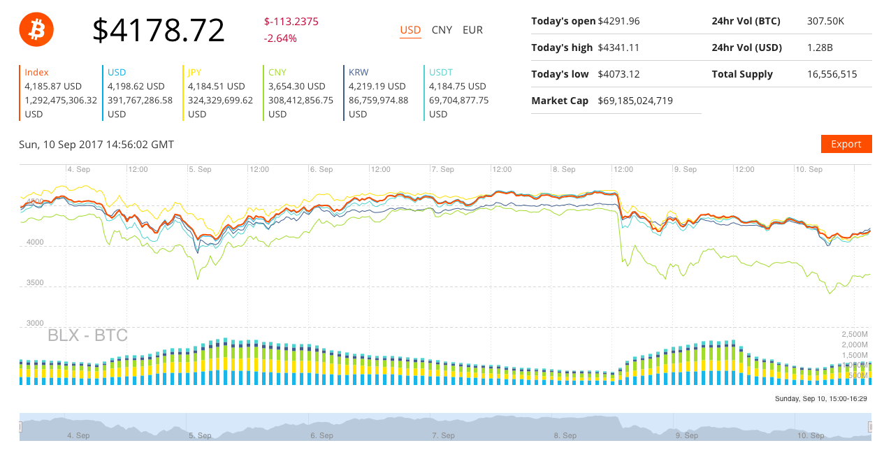891x450 pixels.
Task: Click the Today's low value $4073.12
Action: (618, 74)
